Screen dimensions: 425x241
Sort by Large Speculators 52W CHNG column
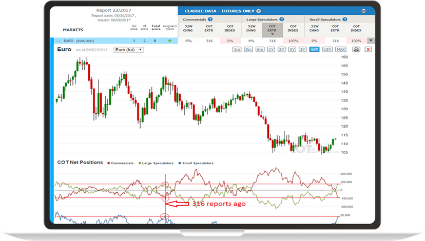[252, 28]
